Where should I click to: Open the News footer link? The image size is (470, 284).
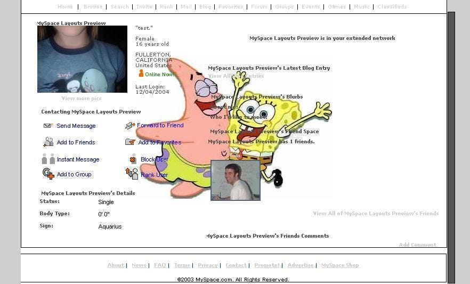tap(139, 265)
